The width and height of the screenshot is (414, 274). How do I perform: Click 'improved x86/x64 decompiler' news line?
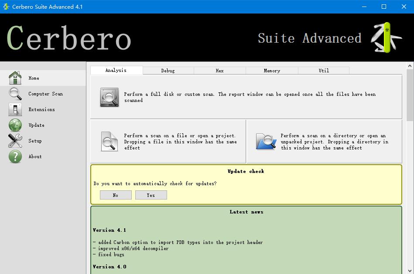coord(131,248)
